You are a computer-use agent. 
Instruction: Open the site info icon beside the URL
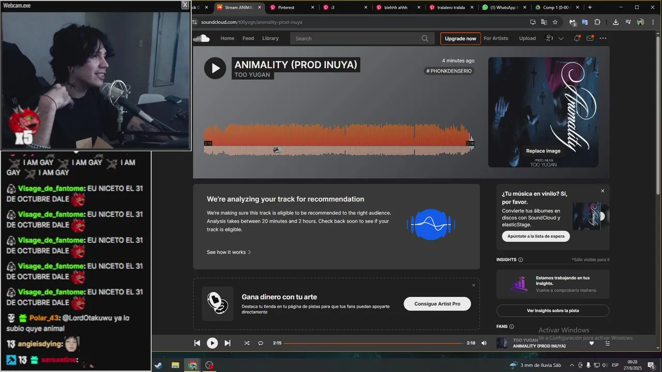(195, 22)
